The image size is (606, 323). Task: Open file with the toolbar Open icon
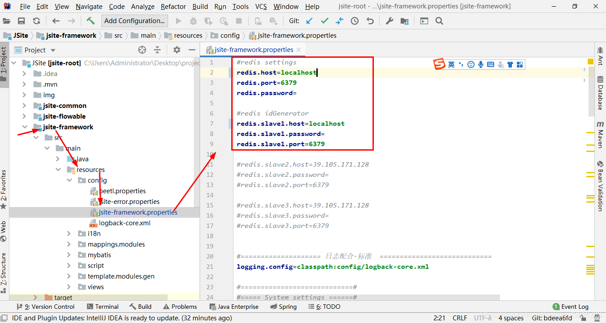7,21
